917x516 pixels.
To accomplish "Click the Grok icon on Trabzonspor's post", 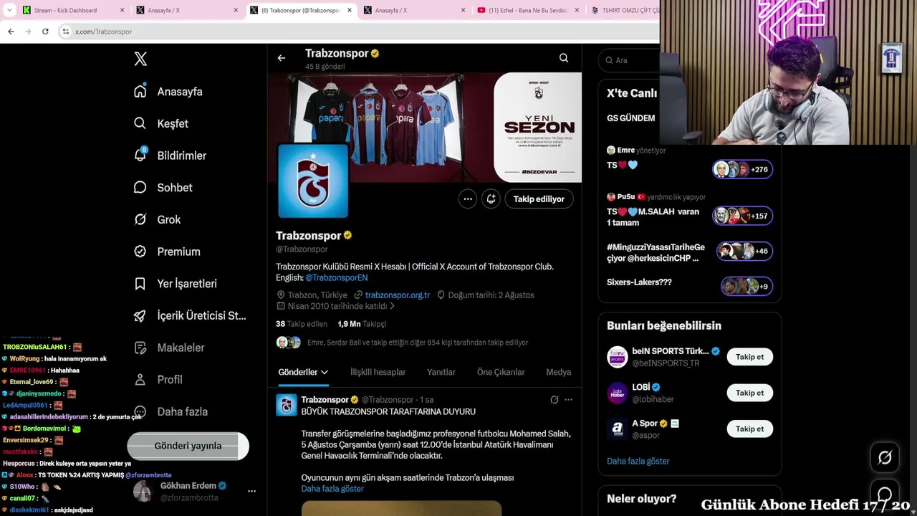I will [x=554, y=400].
